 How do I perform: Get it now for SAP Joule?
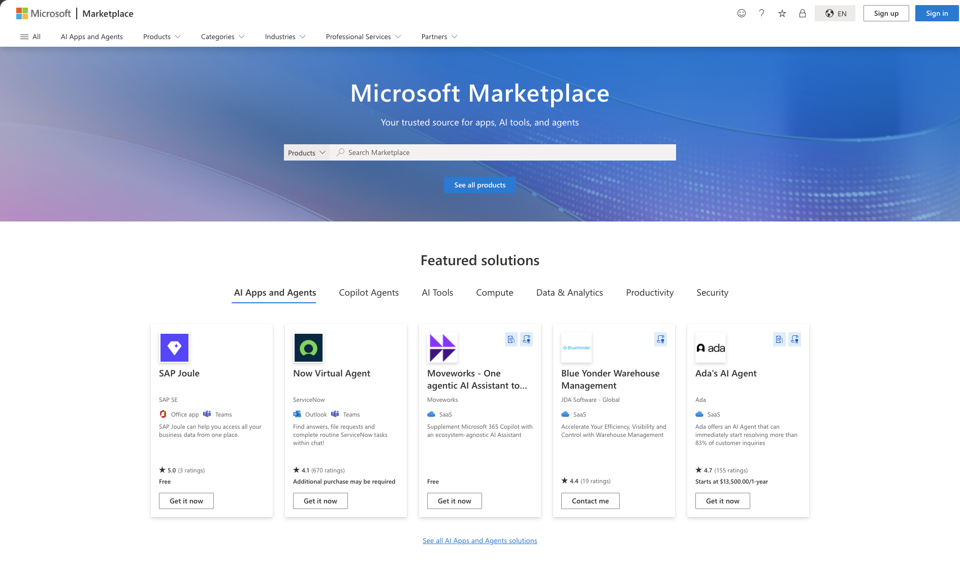[x=186, y=501]
